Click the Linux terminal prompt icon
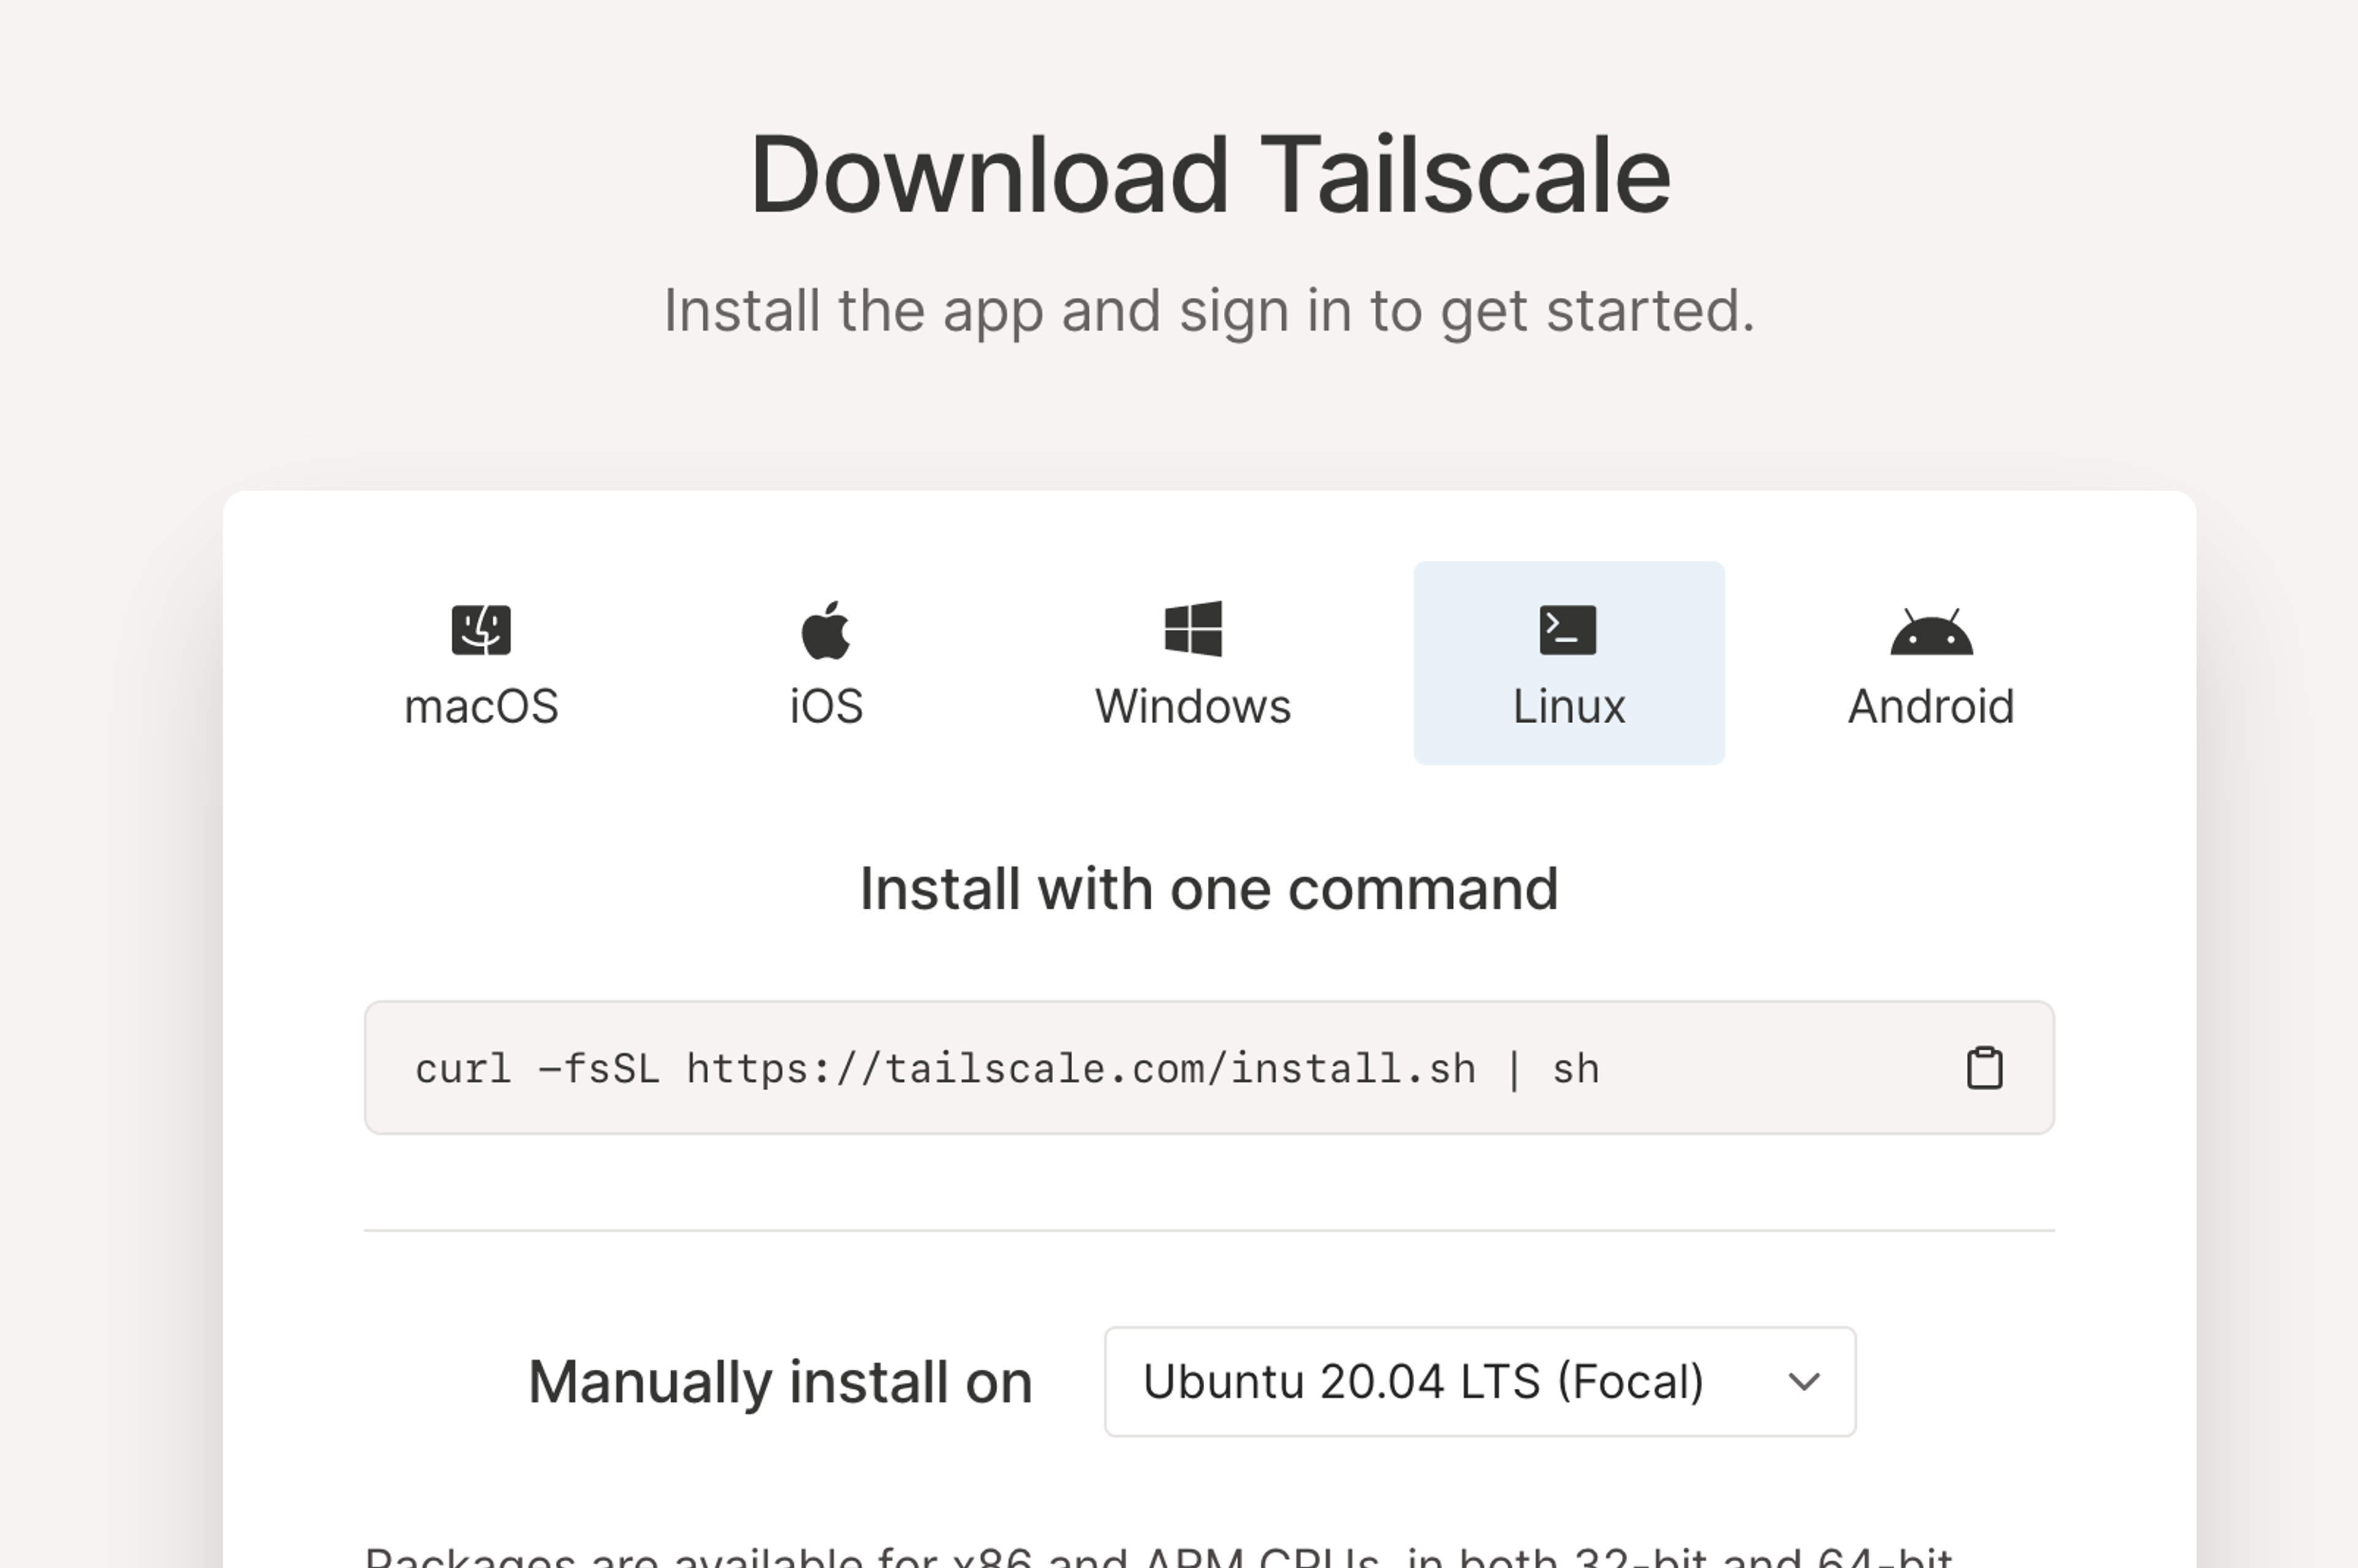 coord(1568,630)
